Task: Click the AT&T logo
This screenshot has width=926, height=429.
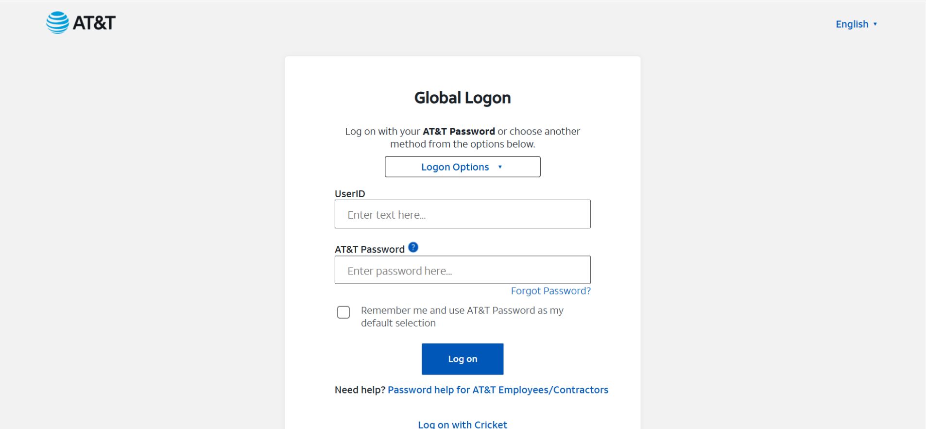Action: 81,22
